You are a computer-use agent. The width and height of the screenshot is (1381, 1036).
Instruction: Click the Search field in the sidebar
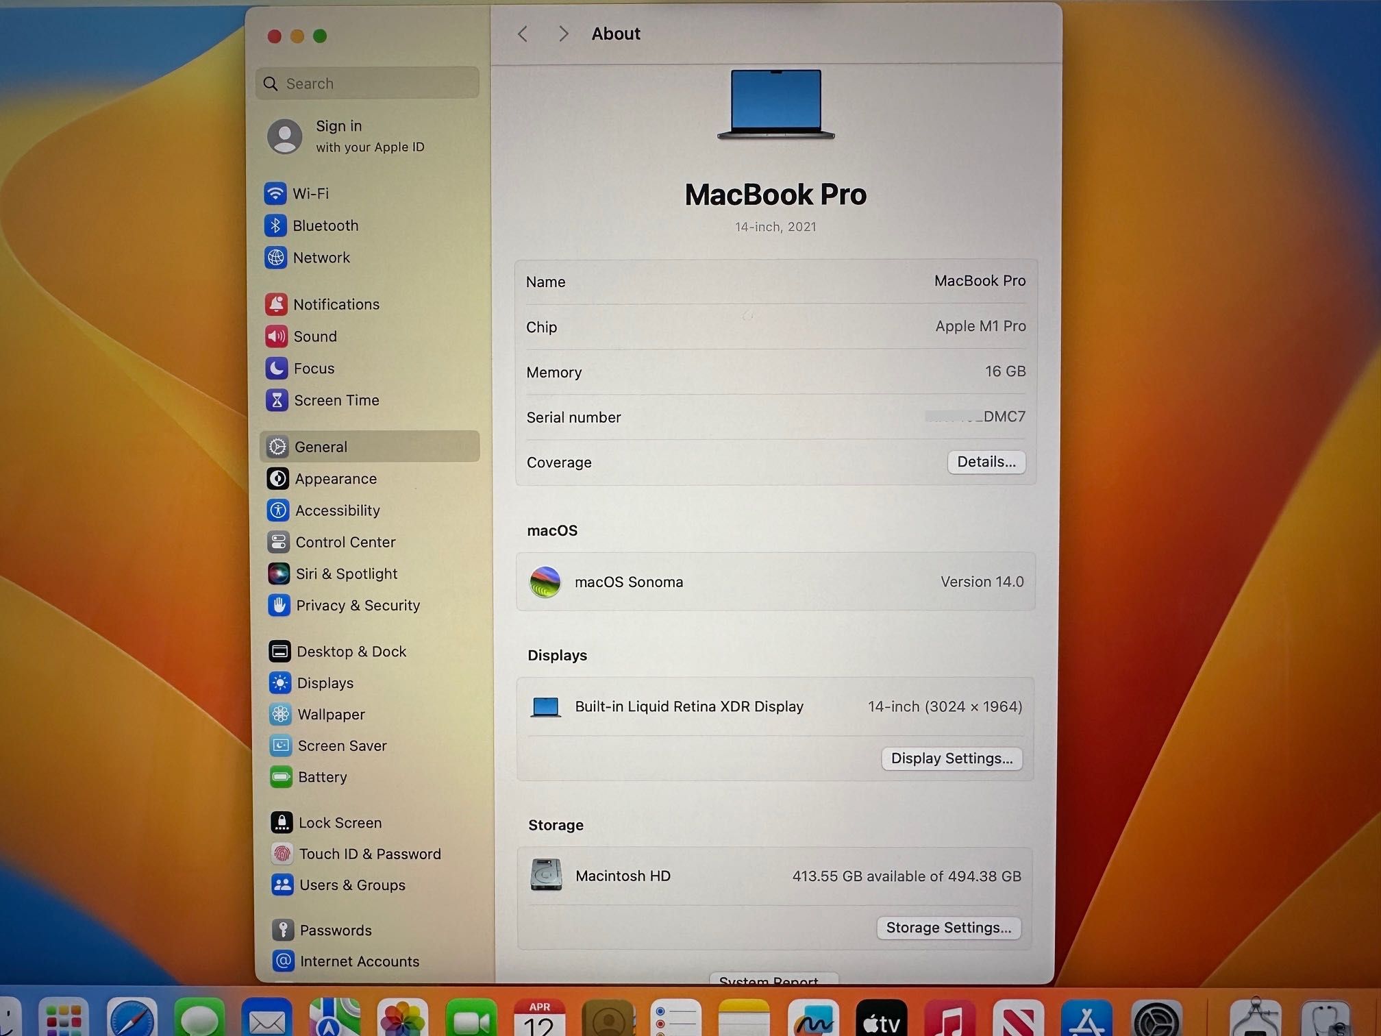pos(367,83)
